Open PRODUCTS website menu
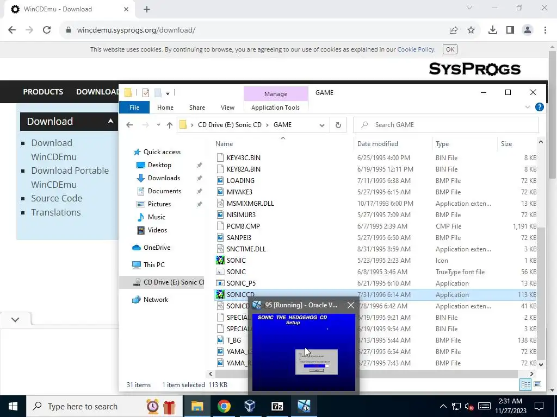557x417 pixels. 43,92
